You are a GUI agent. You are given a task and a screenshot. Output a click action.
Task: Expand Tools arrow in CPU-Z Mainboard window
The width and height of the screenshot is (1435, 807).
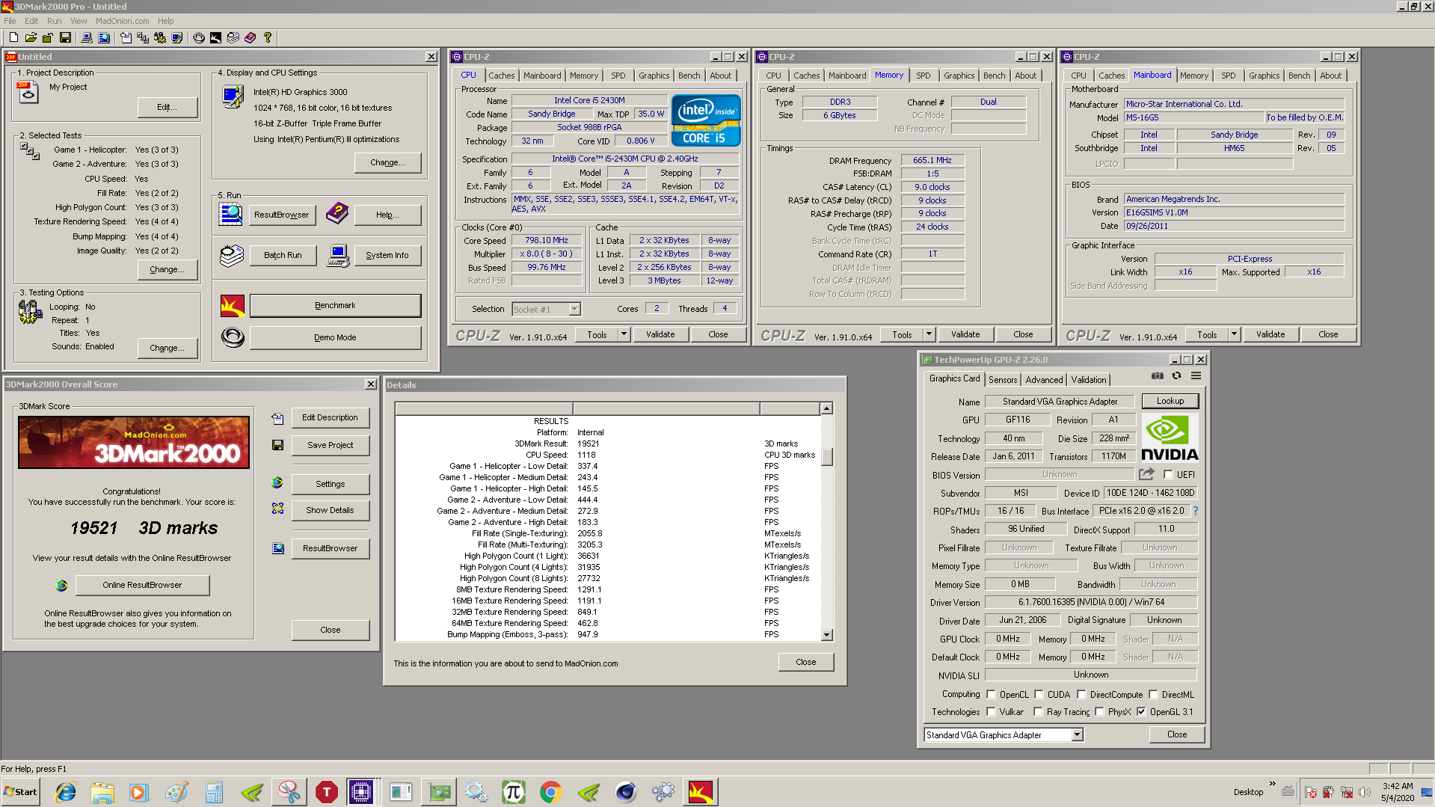tap(1234, 334)
